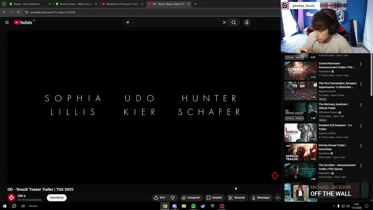Open Spotify from the taskbar
Screen dimensions: 373x210
pyautogui.click(x=193, y=206)
